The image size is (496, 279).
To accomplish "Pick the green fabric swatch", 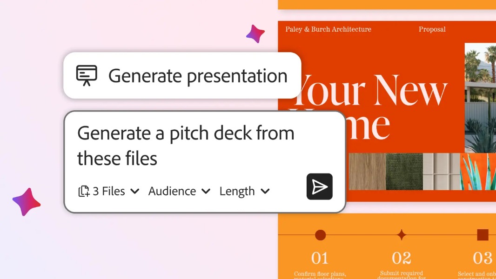I will coord(404,172).
